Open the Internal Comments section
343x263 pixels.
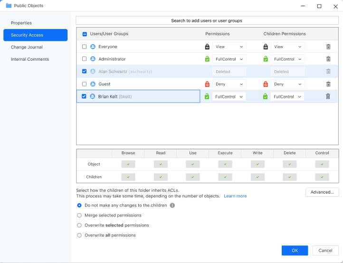coord(30,59)
